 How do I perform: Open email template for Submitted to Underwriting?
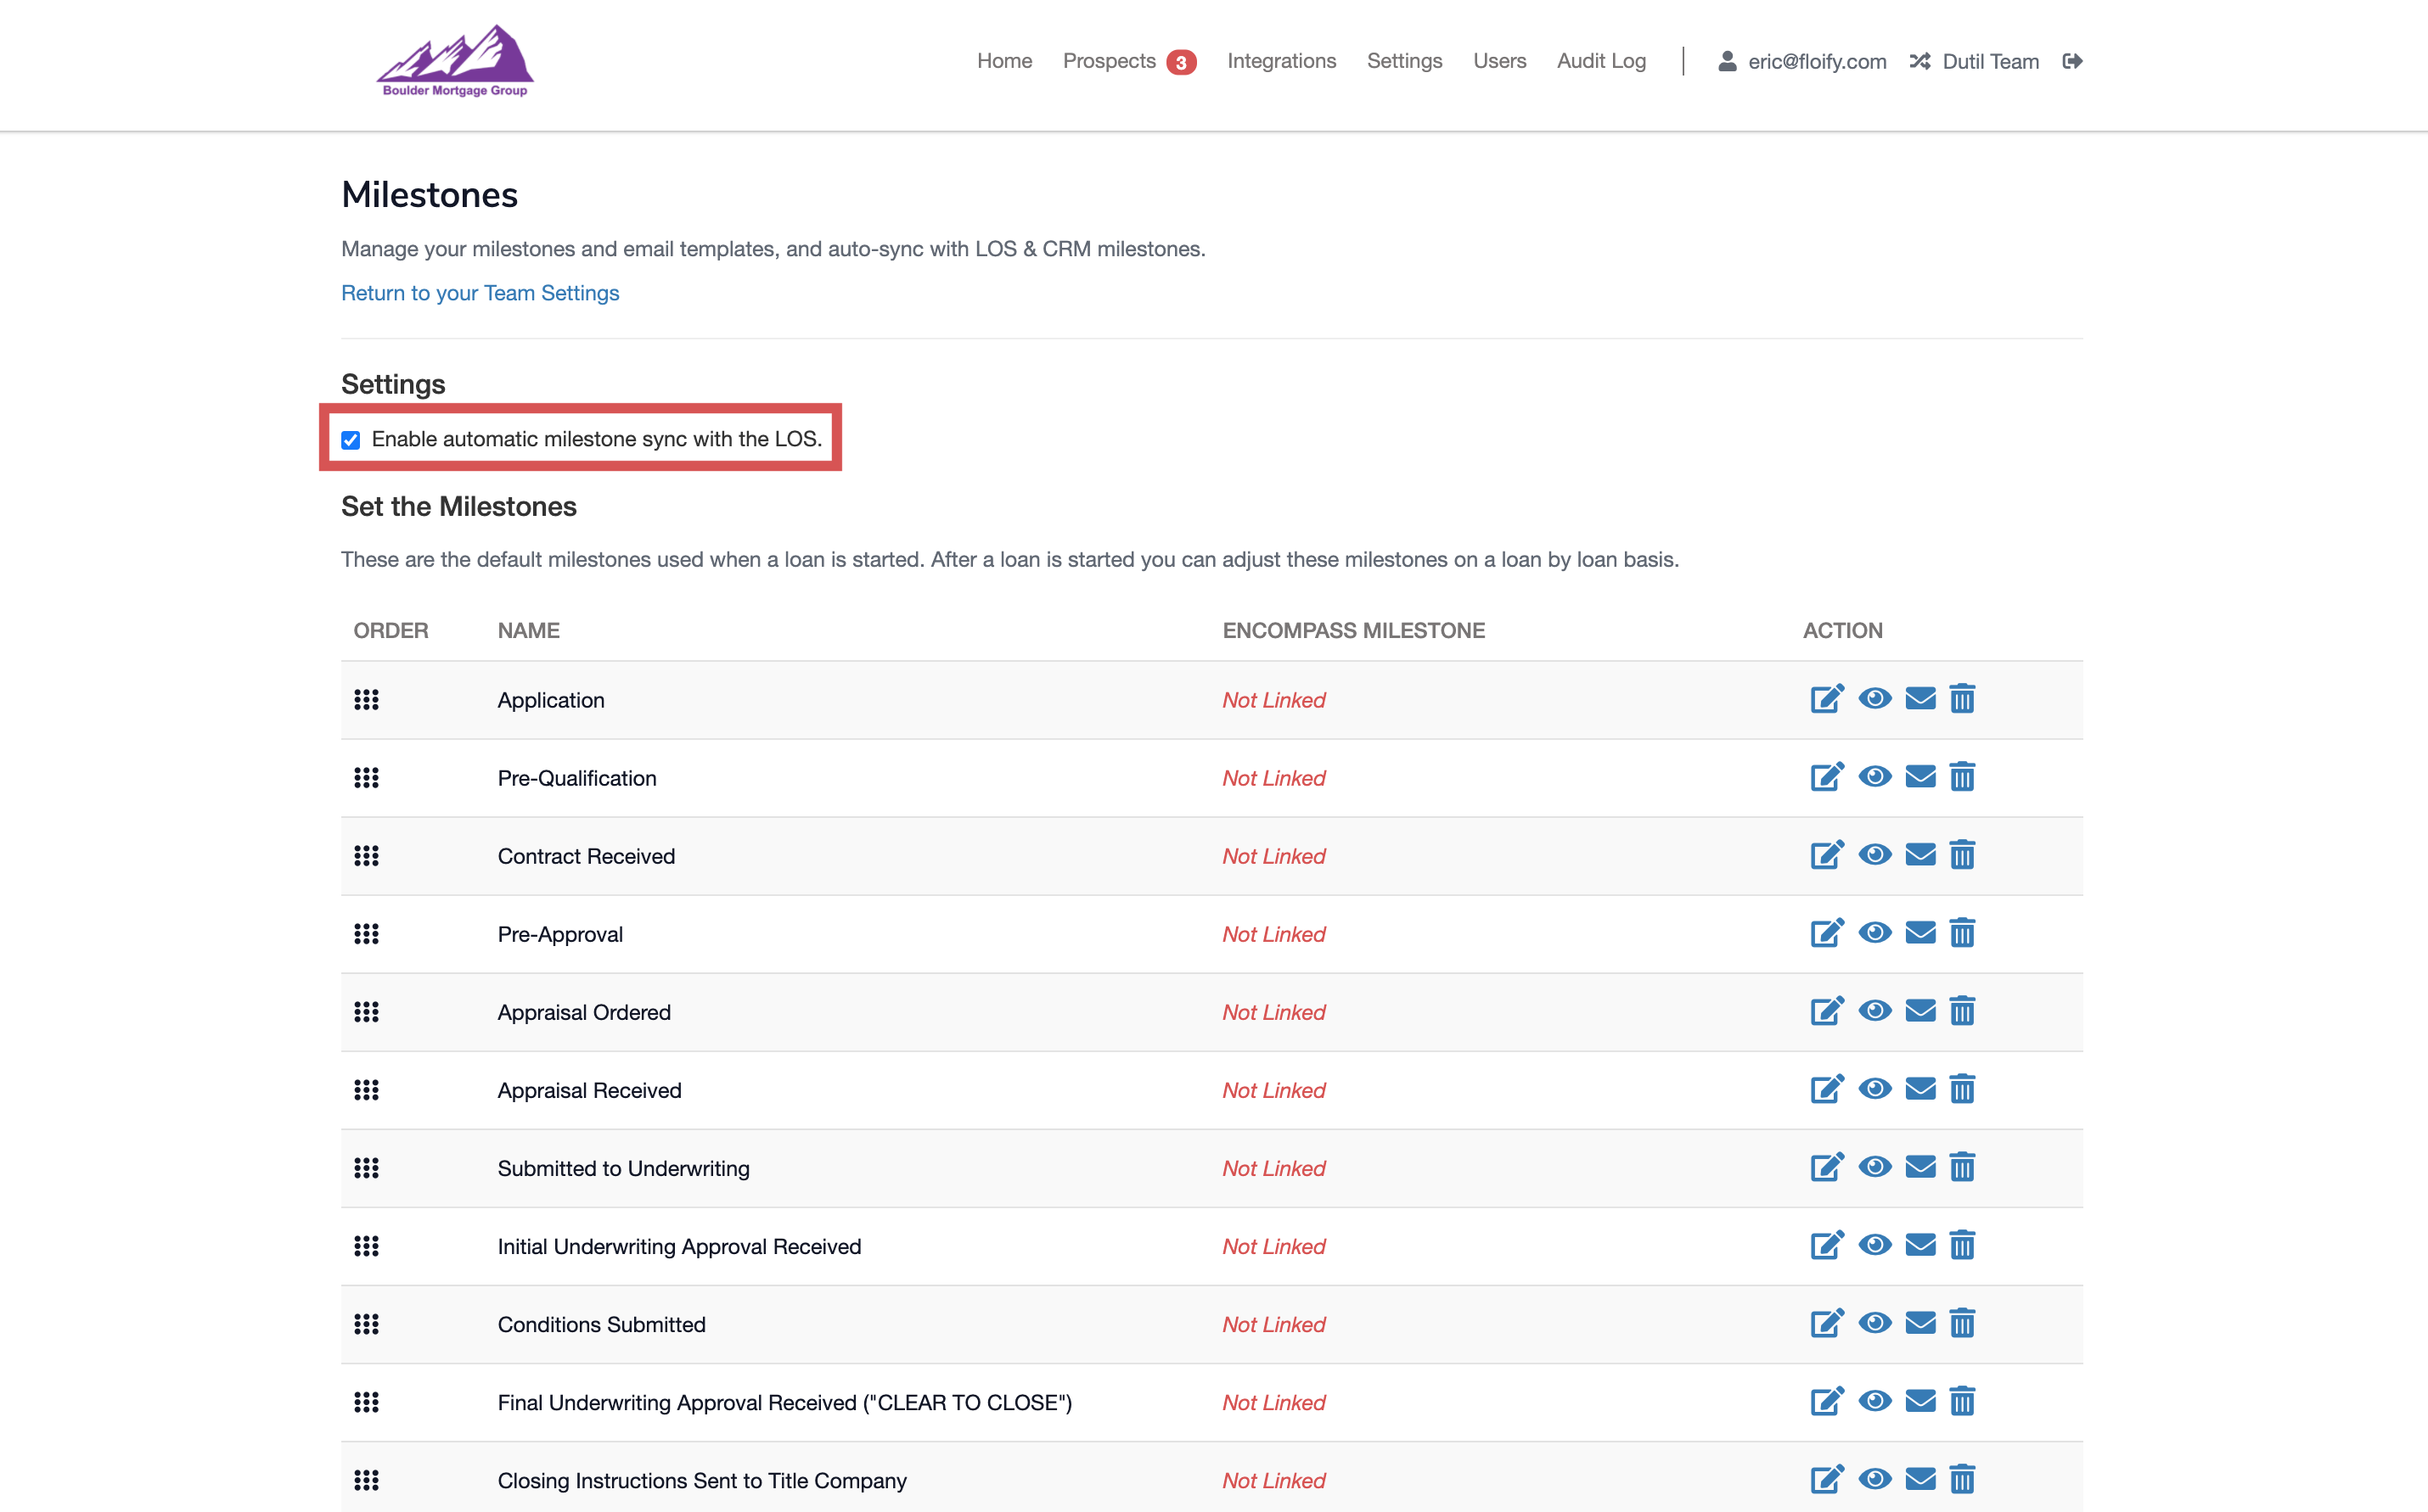[x=1919, y=1167]
